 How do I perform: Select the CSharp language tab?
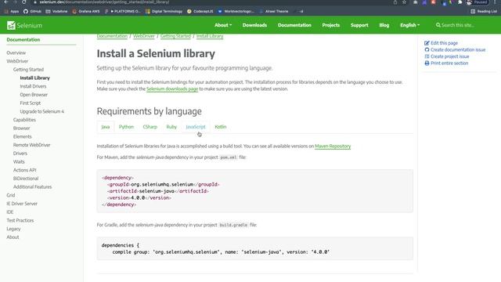point(150,127)
